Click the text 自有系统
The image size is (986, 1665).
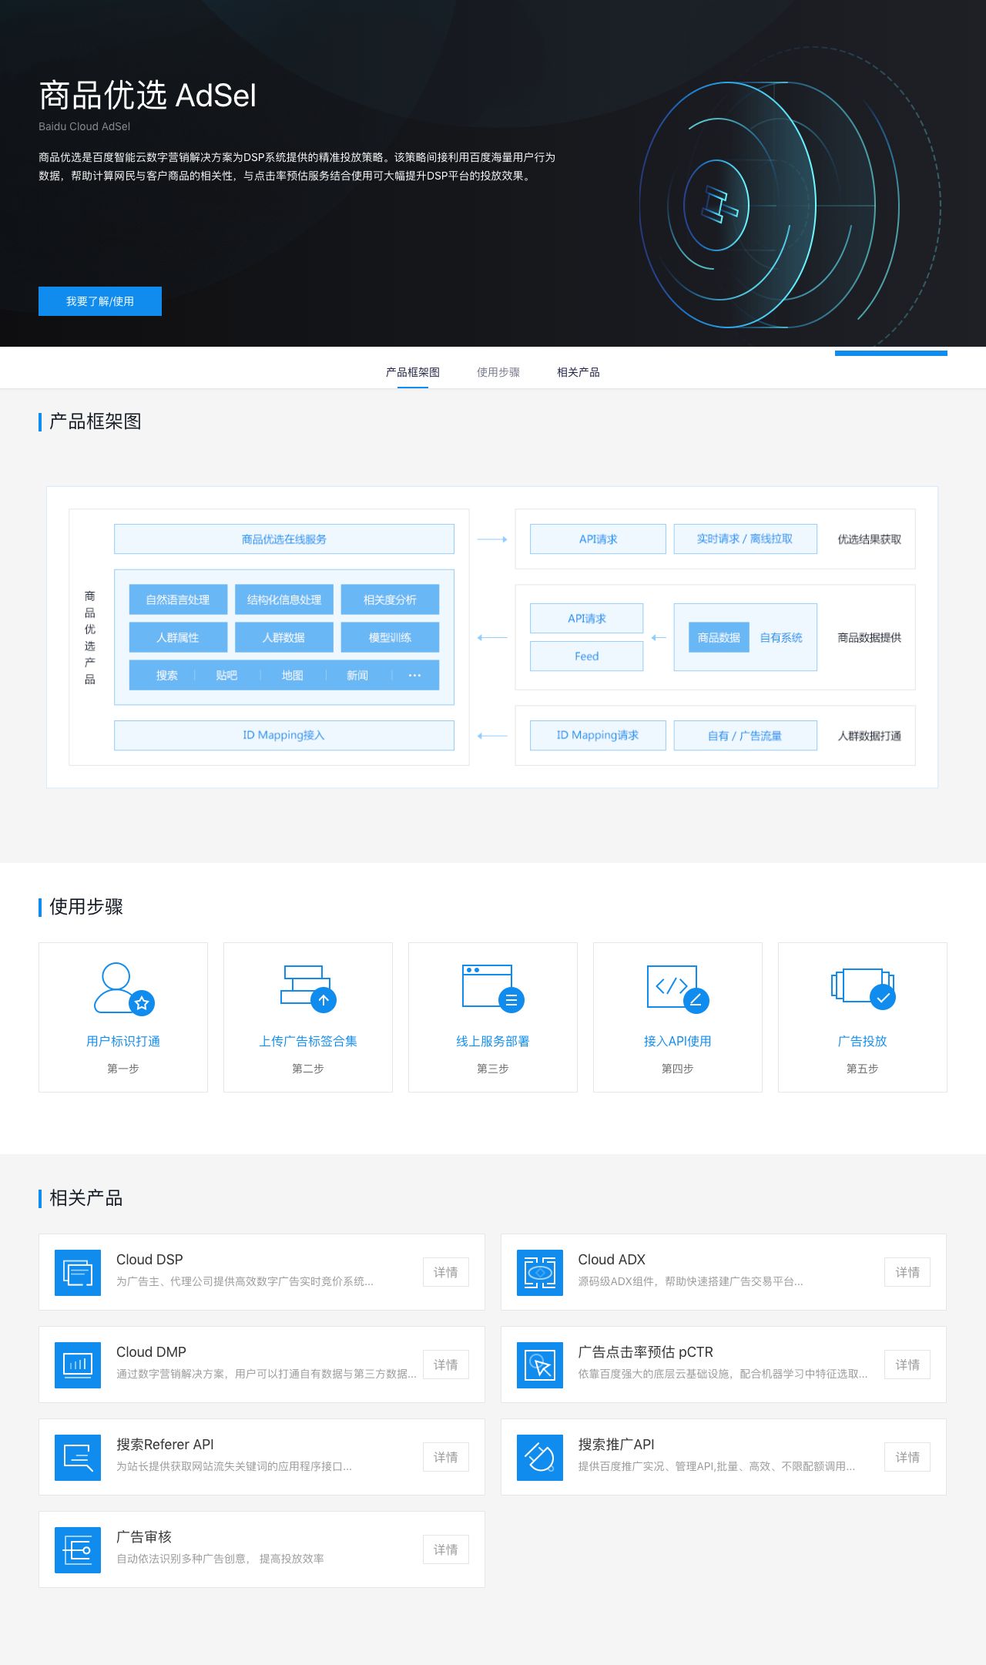coord(781,637)
